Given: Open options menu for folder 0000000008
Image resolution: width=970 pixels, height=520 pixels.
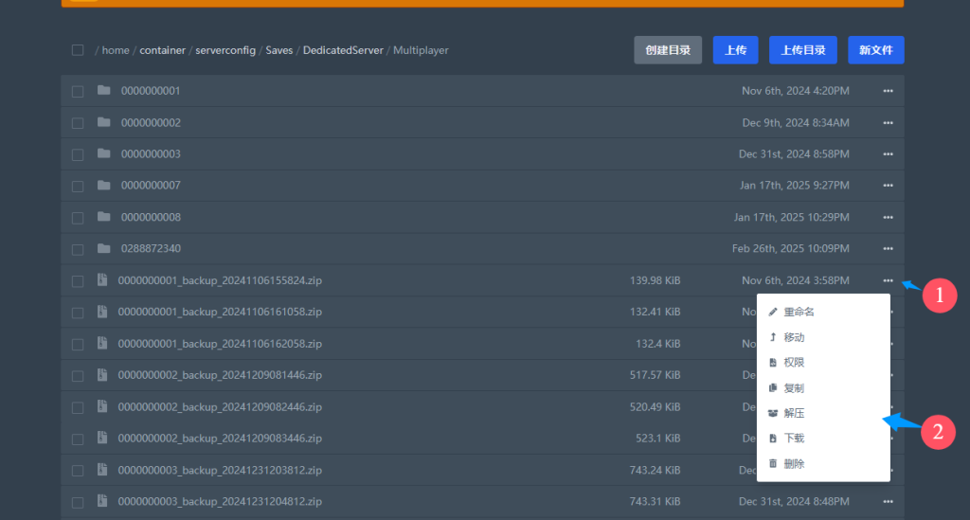Looking at the screenshot, I should (x=888, y=217).
